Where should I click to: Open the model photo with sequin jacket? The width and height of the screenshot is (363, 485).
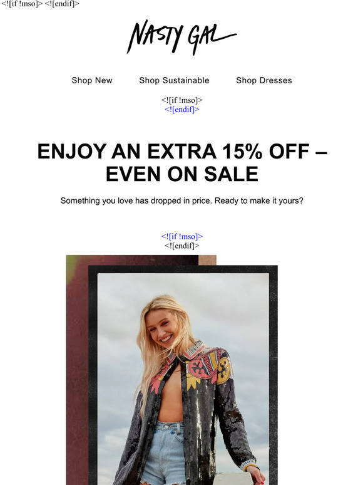pos(183,379)
